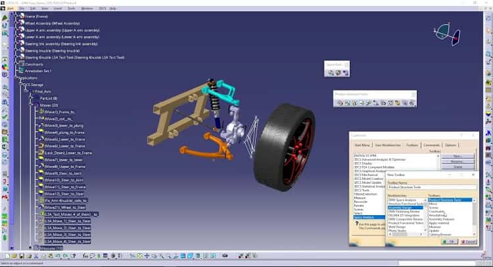Click the Rename... button in Customize dialog
This screenshot has width=493, height=267.
coord(458,161)
